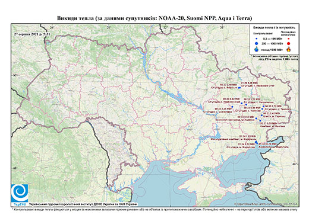Click the date stamp 27 серпня 2021
This screenshot has height=218, width=309.
(32, 34)
